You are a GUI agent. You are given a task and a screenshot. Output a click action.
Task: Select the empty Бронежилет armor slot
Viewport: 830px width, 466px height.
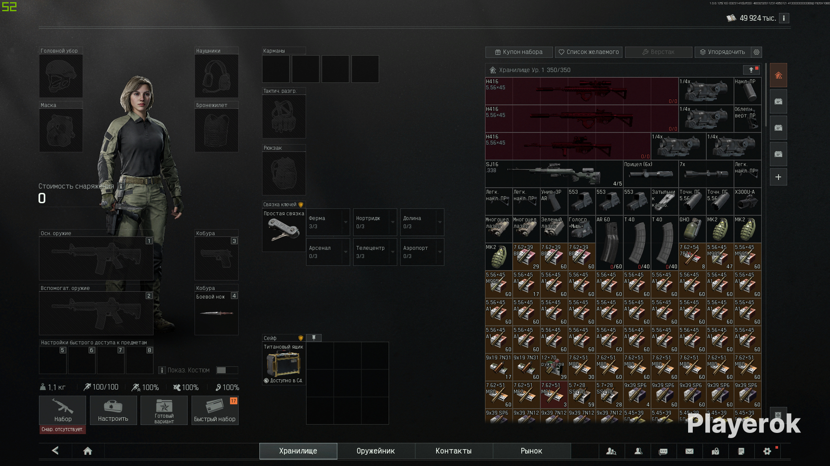tap(217, 130)
